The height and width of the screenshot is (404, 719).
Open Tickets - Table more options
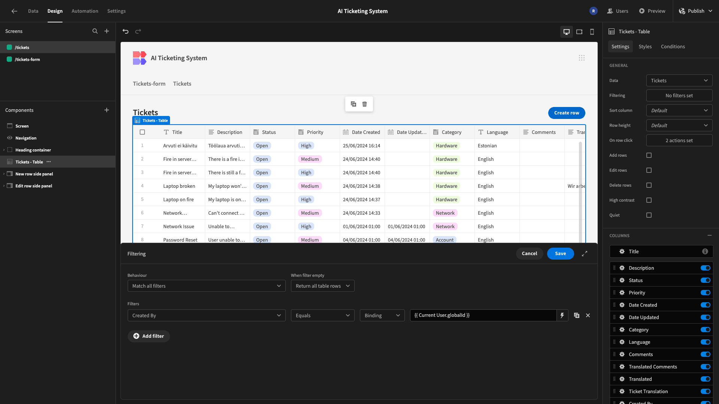(x=49, y=162)
